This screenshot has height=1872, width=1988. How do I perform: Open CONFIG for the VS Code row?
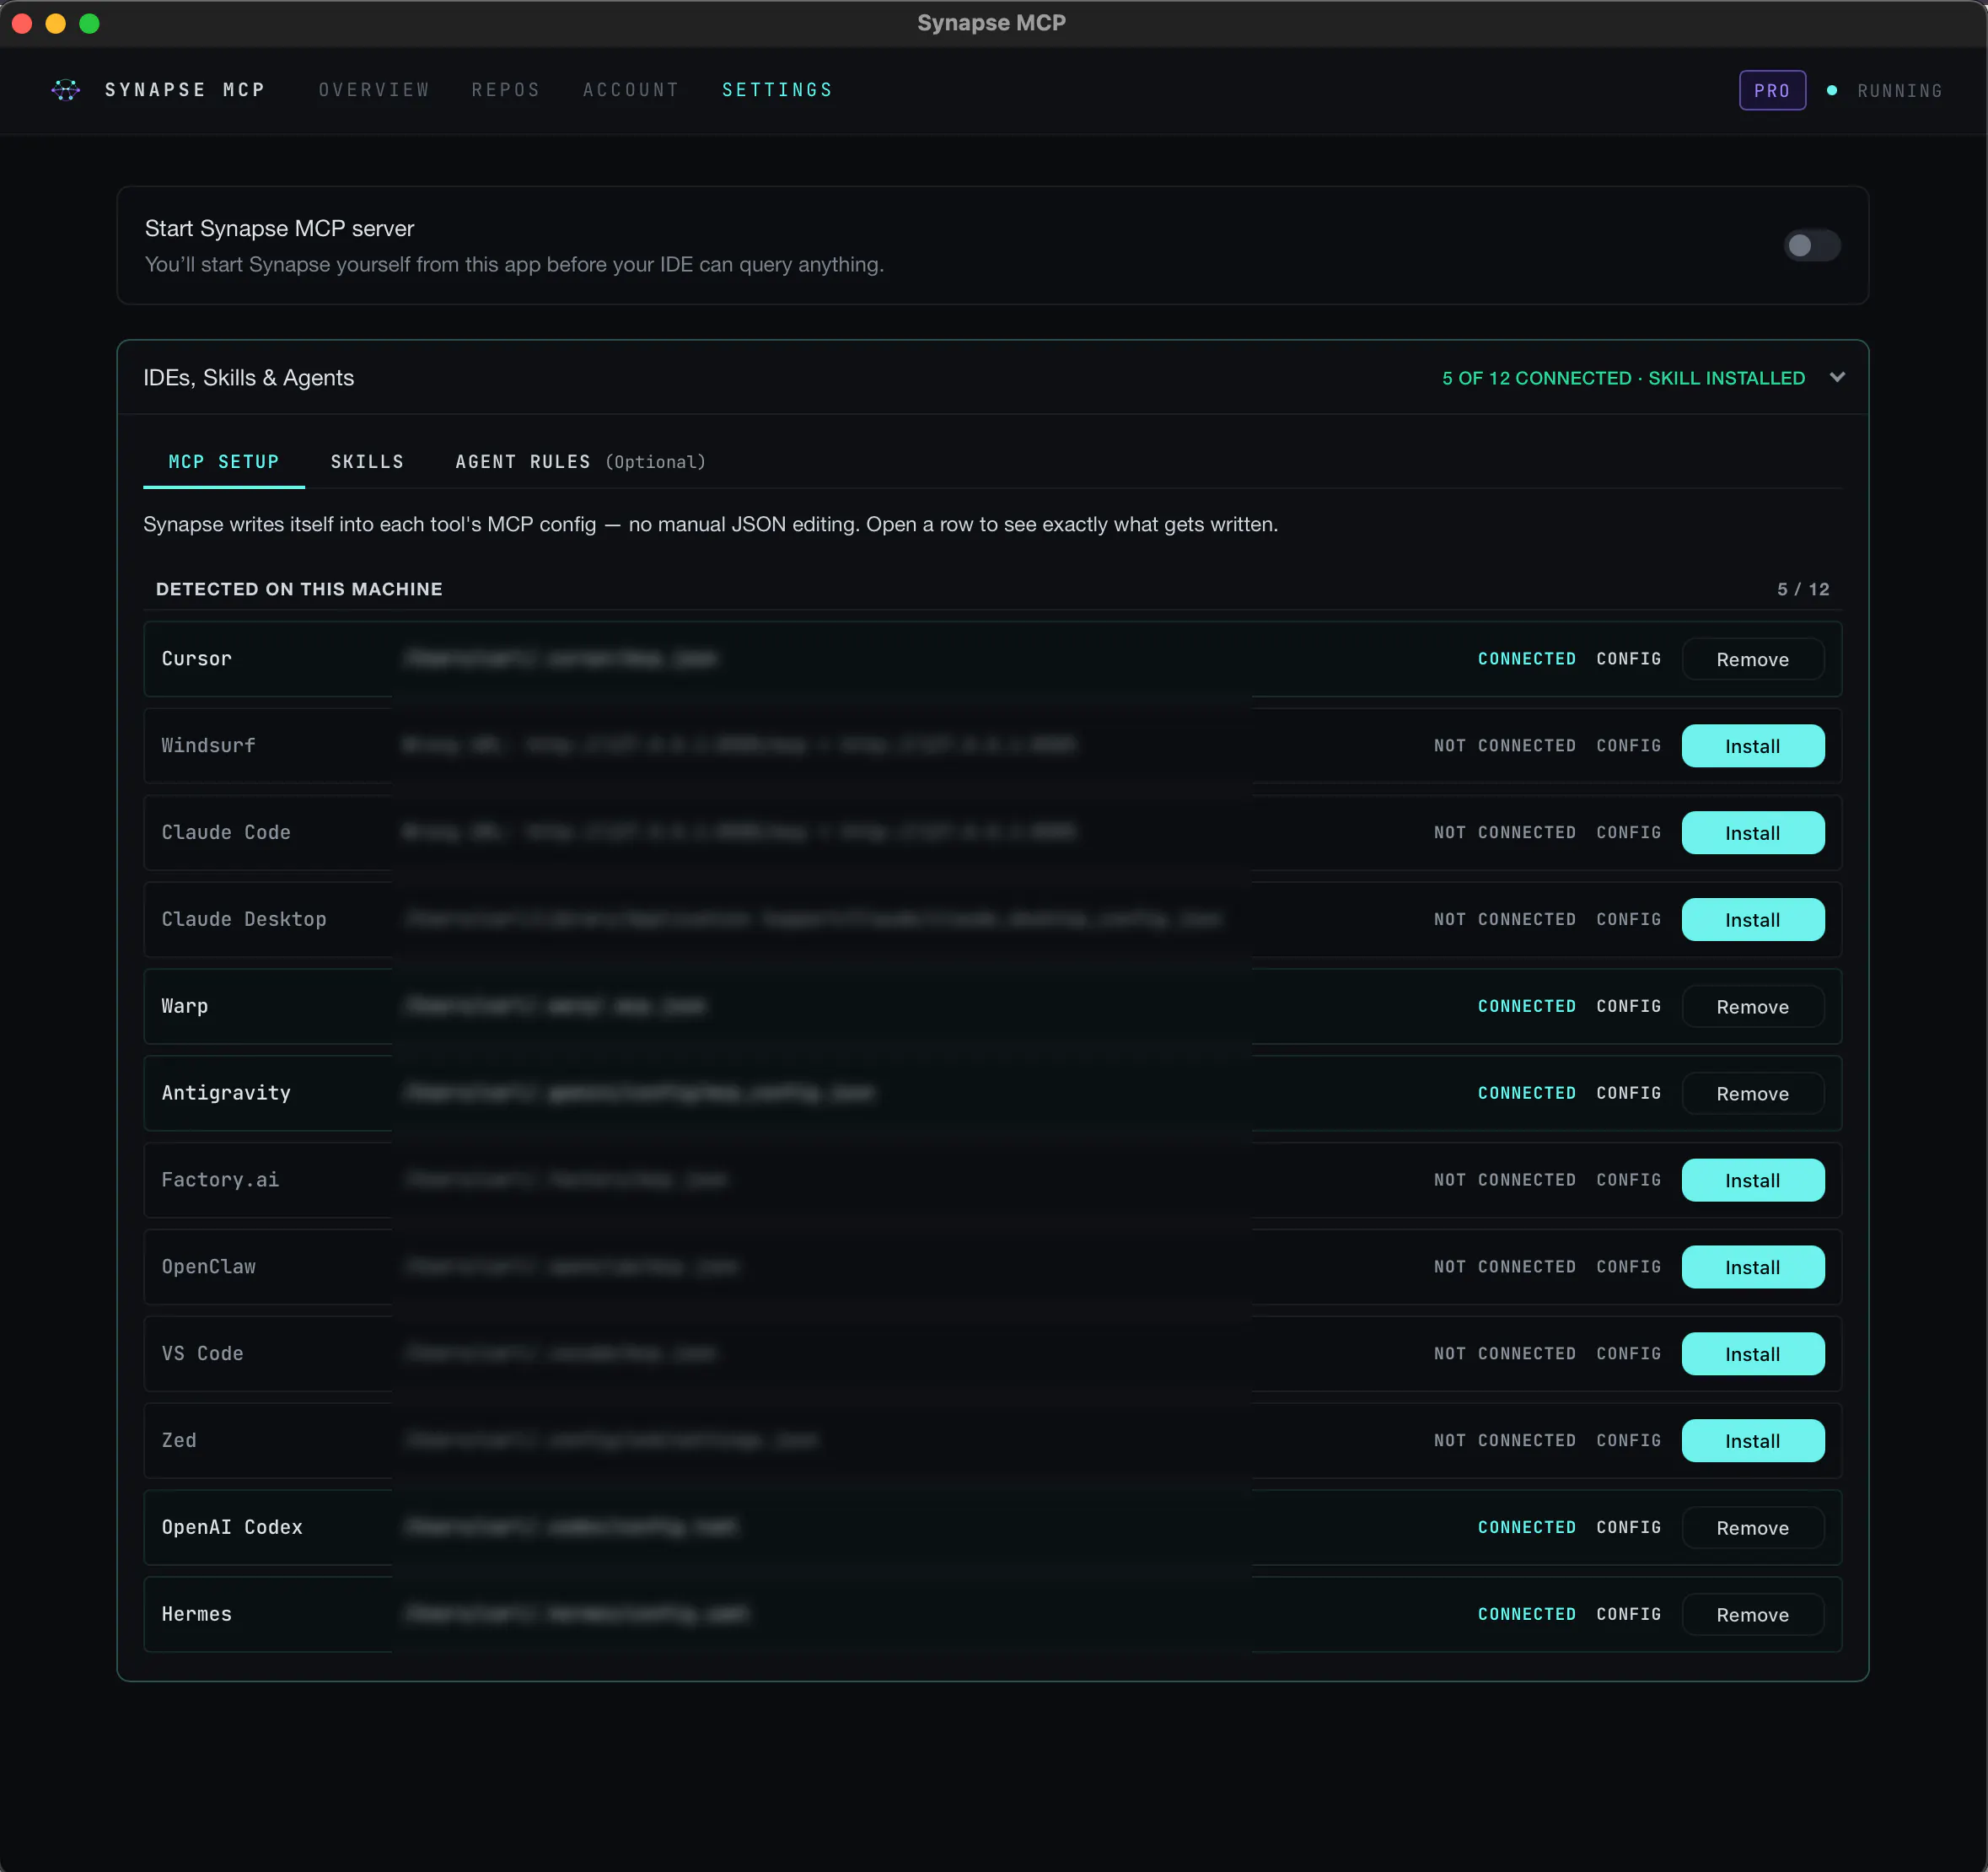click(1628, 1354)
